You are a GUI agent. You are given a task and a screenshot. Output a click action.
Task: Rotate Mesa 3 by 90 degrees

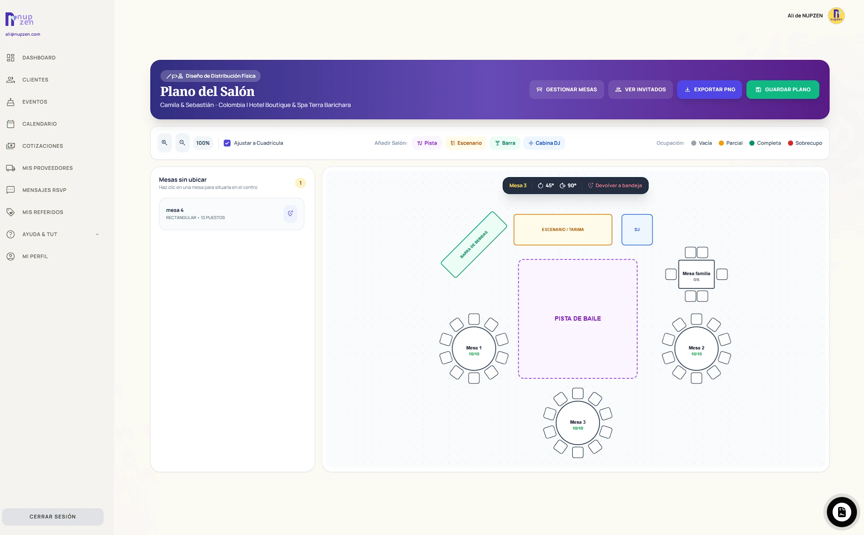(568, 186)
